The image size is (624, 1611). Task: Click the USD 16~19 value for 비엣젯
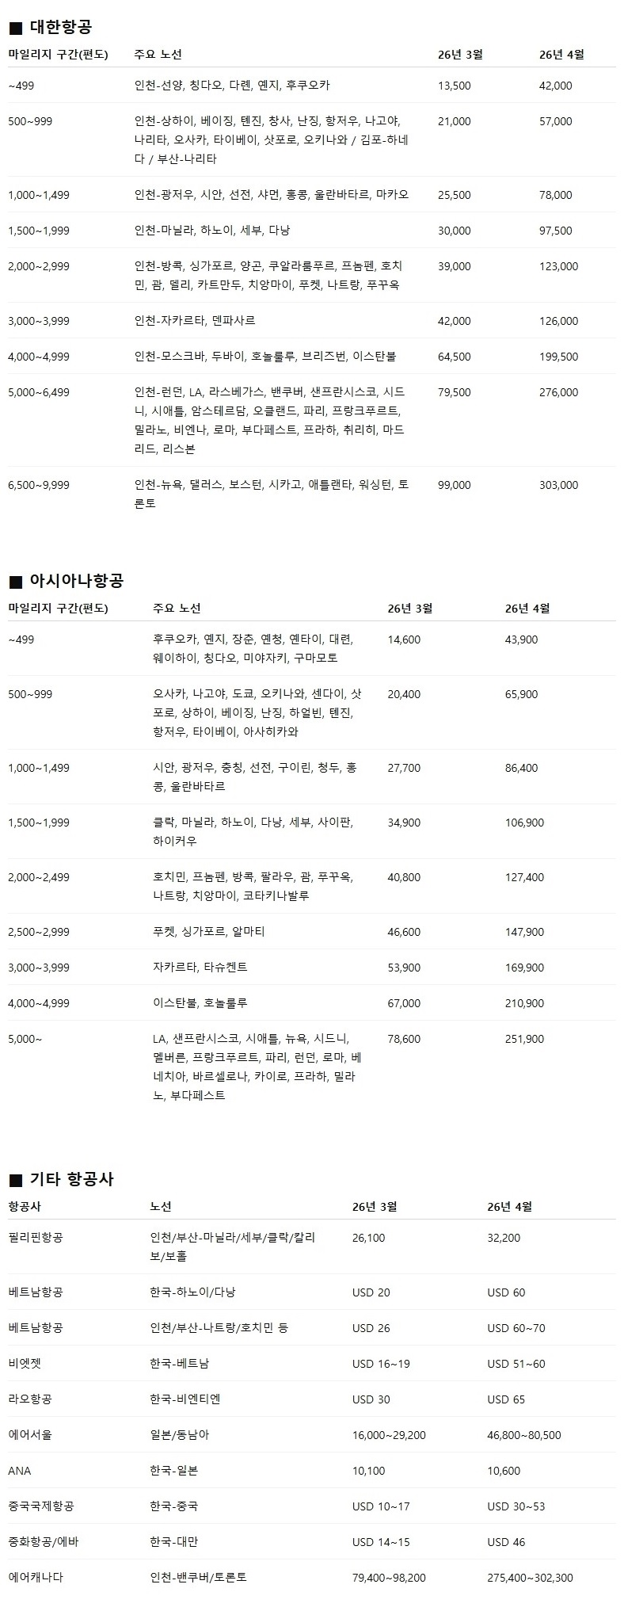coord(381,1364)
